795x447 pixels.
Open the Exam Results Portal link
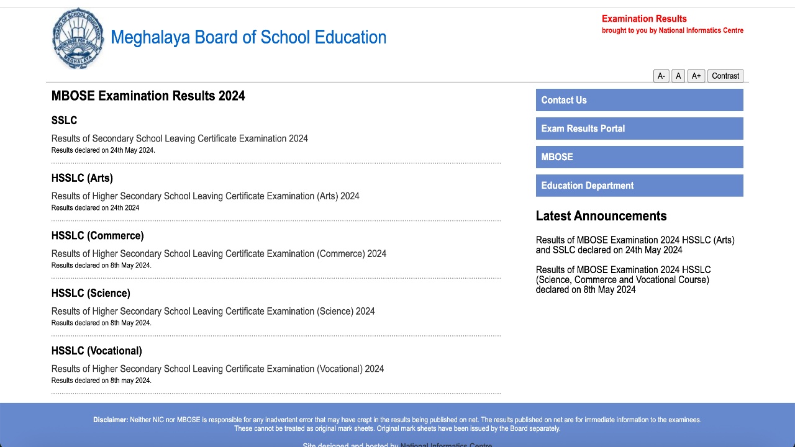[x=639, y=129]
